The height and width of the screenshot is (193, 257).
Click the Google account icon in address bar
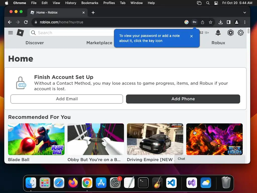[186, 22]
